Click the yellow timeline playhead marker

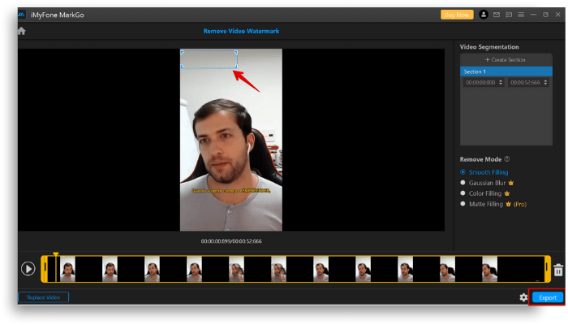click(56, 254)
